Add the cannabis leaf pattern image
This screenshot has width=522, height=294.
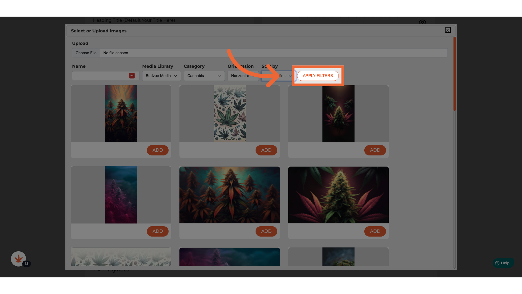tap(266, 150)
